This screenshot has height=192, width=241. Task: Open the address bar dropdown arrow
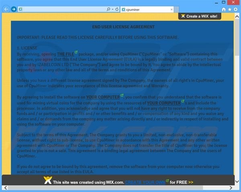[112, 9]
